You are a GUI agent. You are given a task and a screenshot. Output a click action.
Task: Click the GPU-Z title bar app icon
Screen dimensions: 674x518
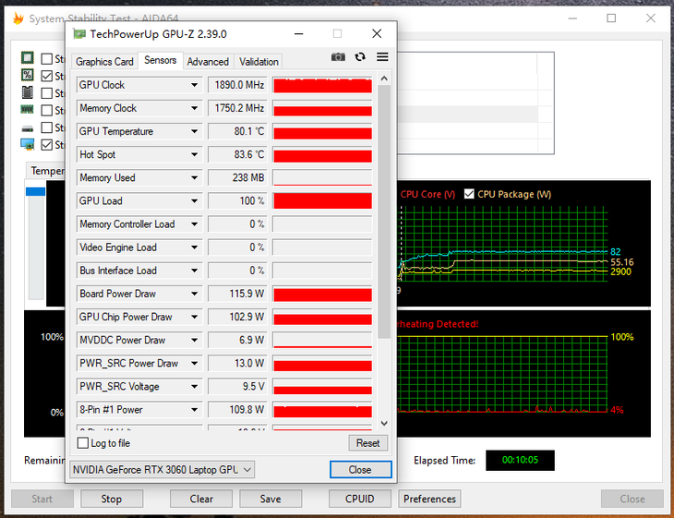(78, 34)
